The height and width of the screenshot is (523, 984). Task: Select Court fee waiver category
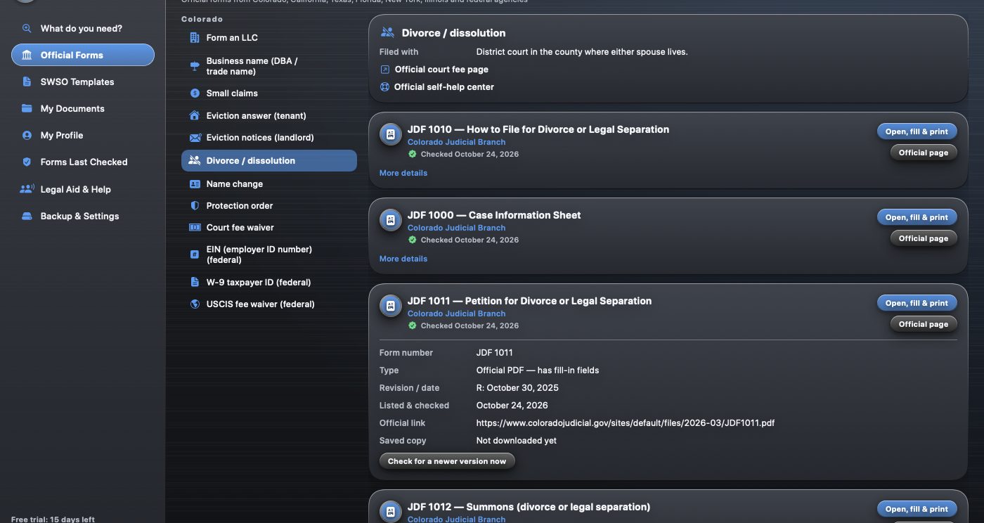(x=269, y=228)
